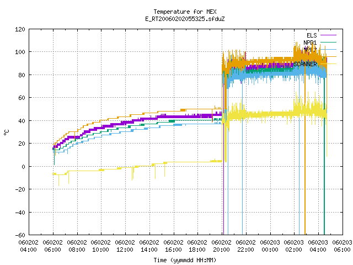This screenshot has width=353, height=265.
Task: Click the y-axis tick value '60'
Action: (x=22, y=98)
